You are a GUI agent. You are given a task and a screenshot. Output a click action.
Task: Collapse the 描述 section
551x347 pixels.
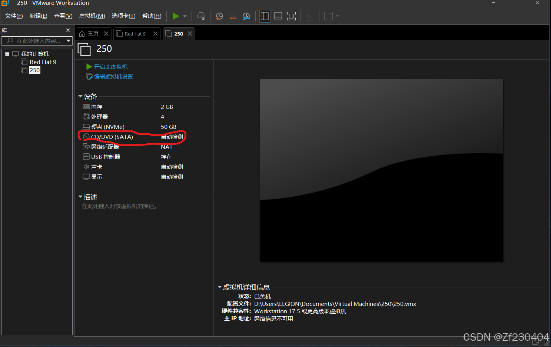pyautogui.click(x=80, y=197)
